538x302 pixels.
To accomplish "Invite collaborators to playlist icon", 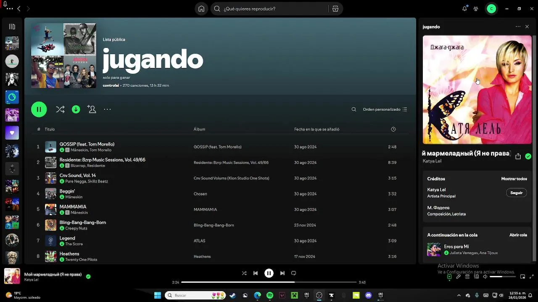I will tap(92, 109).
